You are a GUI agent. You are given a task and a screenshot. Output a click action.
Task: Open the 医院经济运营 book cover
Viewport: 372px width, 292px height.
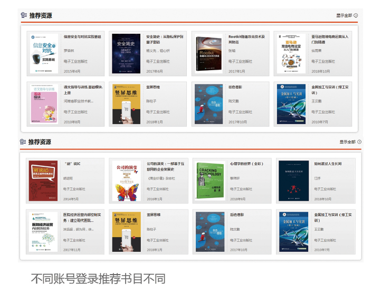point(43,232)
